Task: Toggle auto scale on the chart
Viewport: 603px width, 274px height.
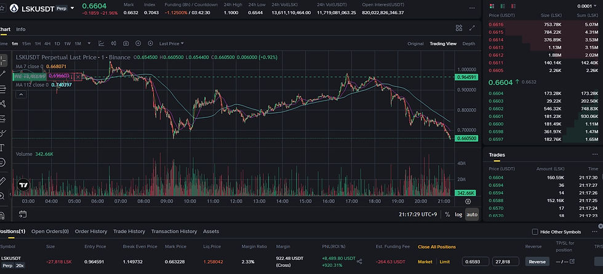Action: tap(472, 214)
